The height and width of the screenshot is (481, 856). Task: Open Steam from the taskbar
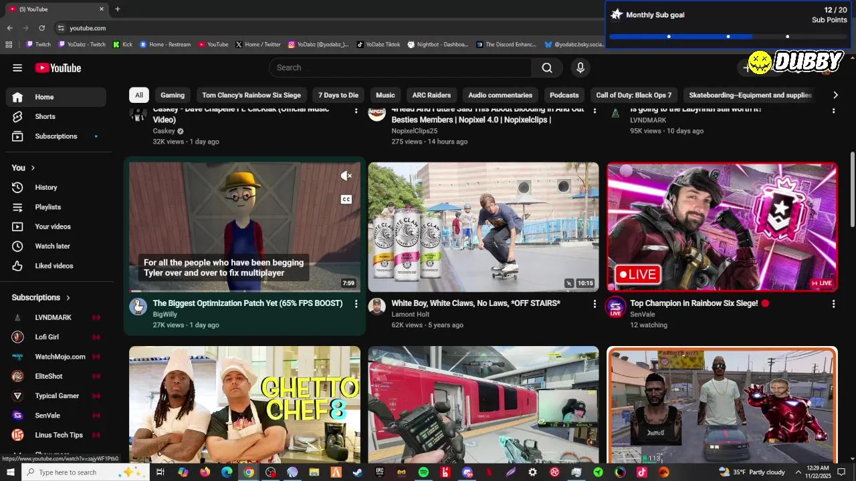click(358, 472)
